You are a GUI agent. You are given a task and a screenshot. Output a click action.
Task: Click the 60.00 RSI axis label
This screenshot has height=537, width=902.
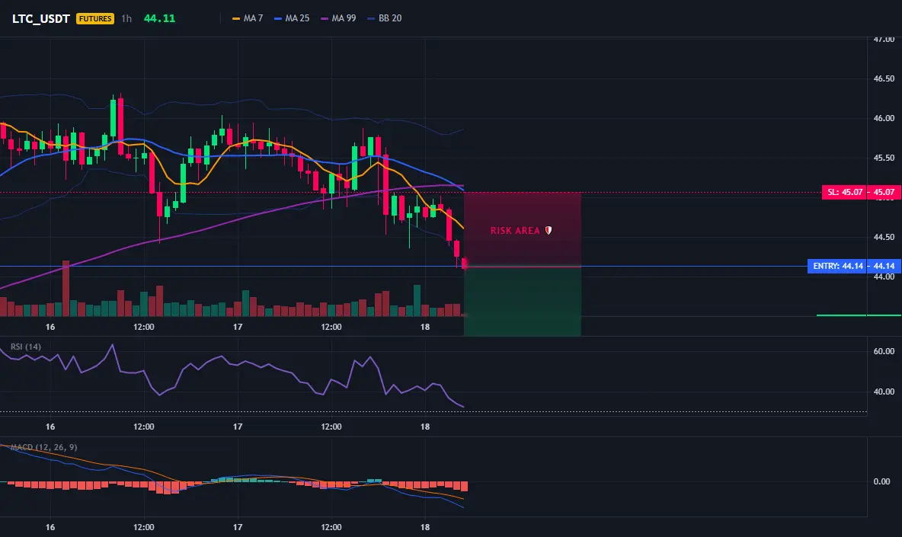tap(884, 351)
